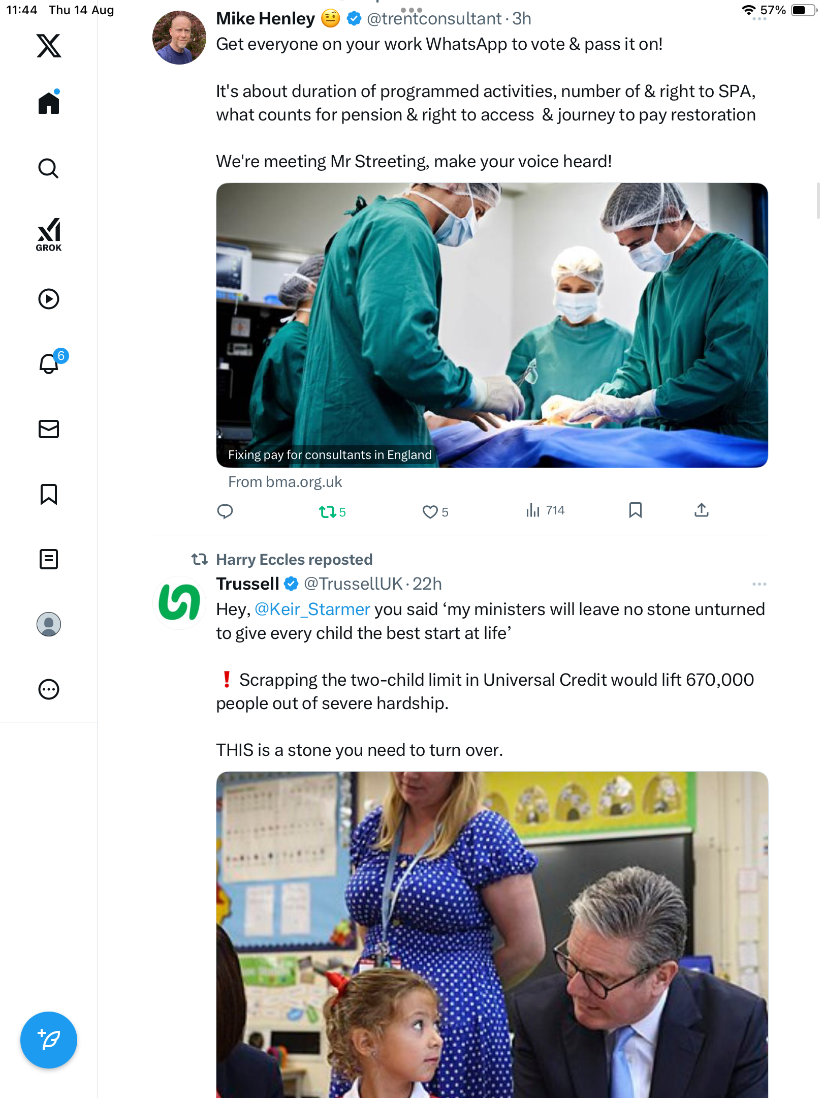Image resolution: width=823 pixels, height=1098 pixels.
Task: Like Mike Henley's post
Action: (x=430, y=511)
